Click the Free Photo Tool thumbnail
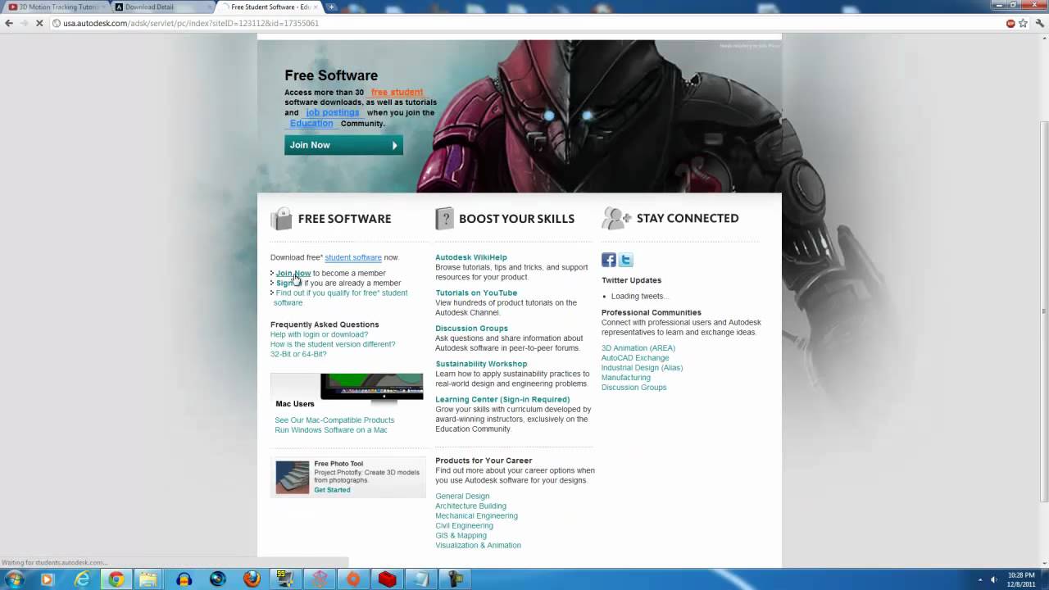 coord(293,478)
